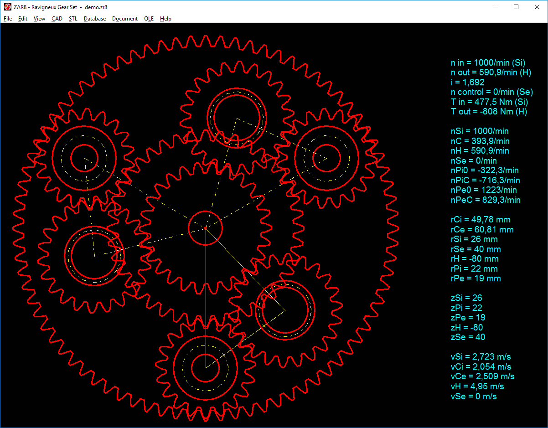Click the bottom planet gear's center hub
This screenshot has width=548, height=428.
206,367
